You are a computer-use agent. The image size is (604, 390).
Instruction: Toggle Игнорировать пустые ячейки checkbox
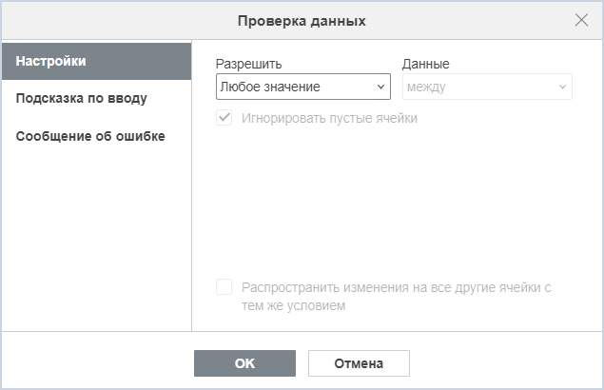pyautogui.click(x=224, y=118)
